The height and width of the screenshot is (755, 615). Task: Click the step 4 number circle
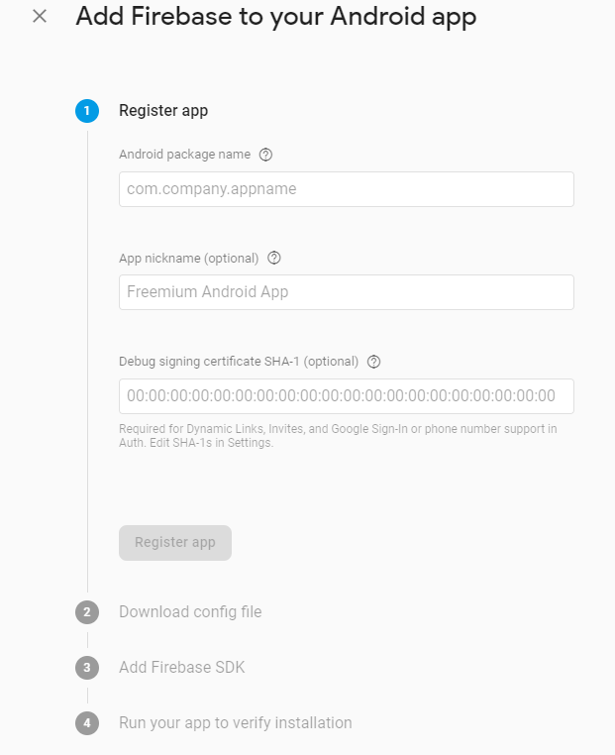[87, 723]
